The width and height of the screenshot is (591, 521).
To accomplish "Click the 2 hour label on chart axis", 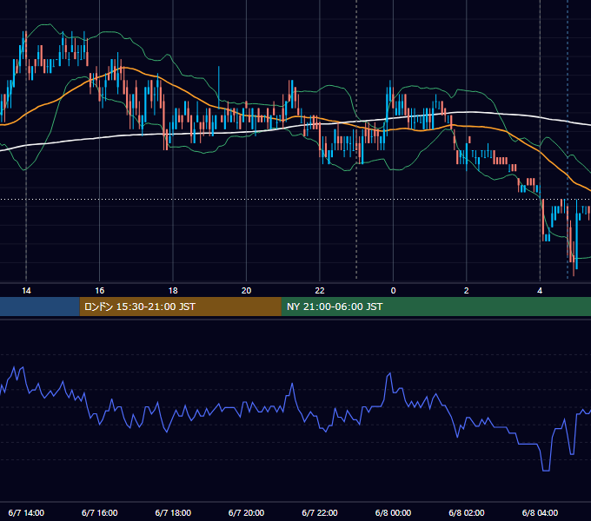I will click(466, 291).
